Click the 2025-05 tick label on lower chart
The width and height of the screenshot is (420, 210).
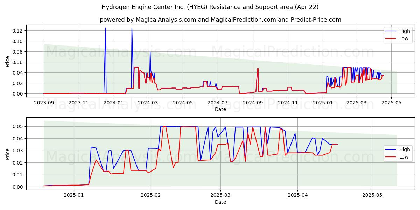[x=372, y=195]
